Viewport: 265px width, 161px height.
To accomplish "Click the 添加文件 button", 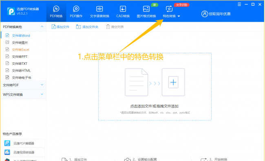I will click(x=60, y=27).
